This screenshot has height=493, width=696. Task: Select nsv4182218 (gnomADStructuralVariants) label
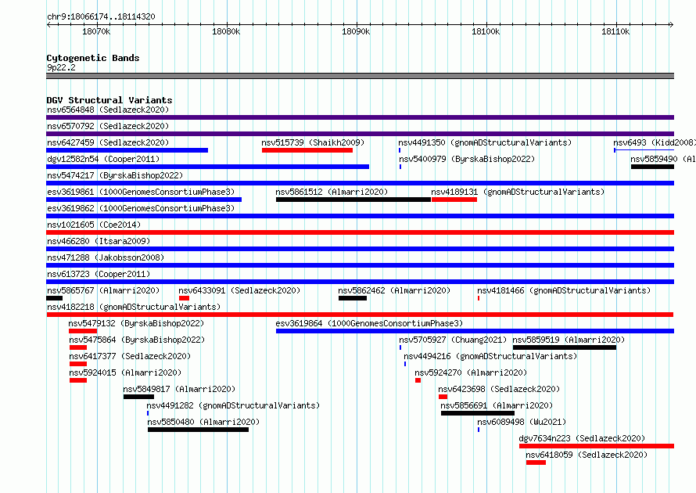[x=134, y=307]
